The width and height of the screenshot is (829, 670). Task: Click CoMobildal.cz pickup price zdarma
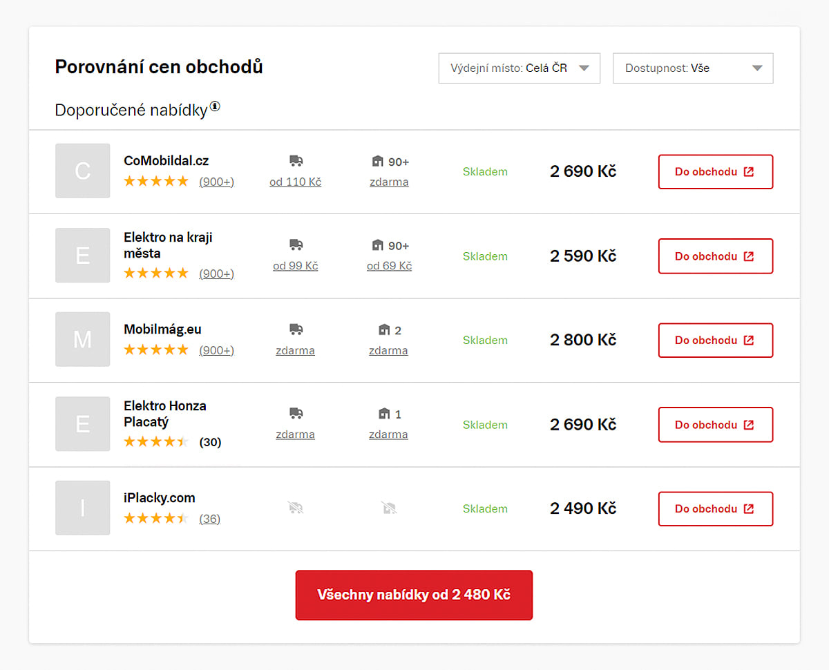[389, 182]
